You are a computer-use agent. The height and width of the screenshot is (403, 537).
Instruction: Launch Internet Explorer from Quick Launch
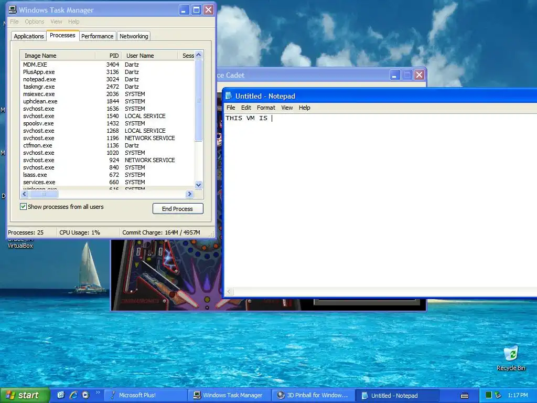pyautogui.click(x=73, y=395)
